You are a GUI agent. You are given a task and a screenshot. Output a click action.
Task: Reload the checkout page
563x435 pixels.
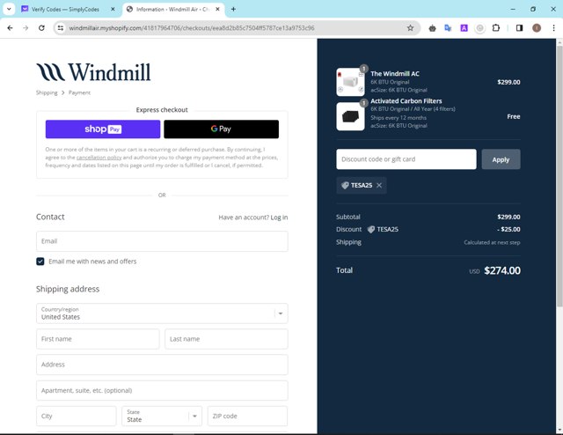(41, 28)
